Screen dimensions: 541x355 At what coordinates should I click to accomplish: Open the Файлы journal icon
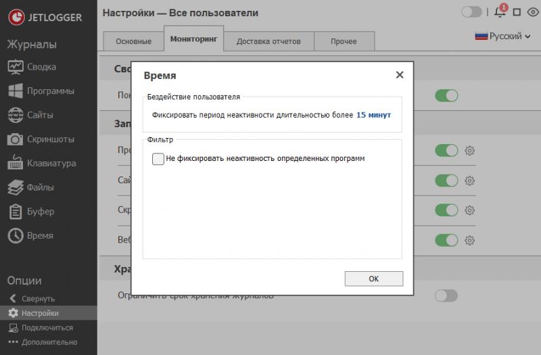tap(16, 187)
